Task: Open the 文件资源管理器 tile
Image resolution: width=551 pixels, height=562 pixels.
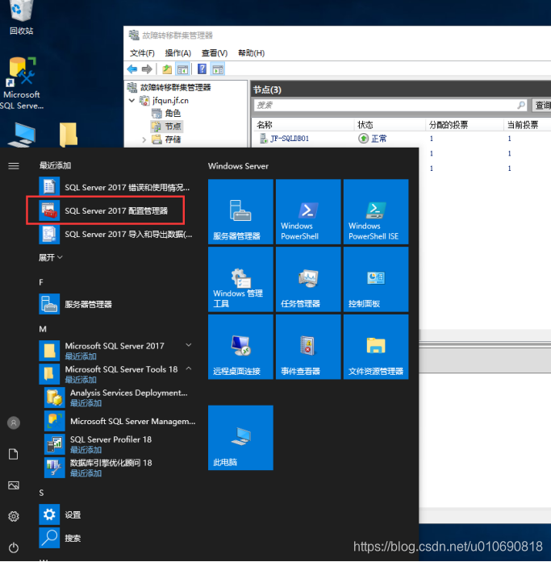Action: 376,347
